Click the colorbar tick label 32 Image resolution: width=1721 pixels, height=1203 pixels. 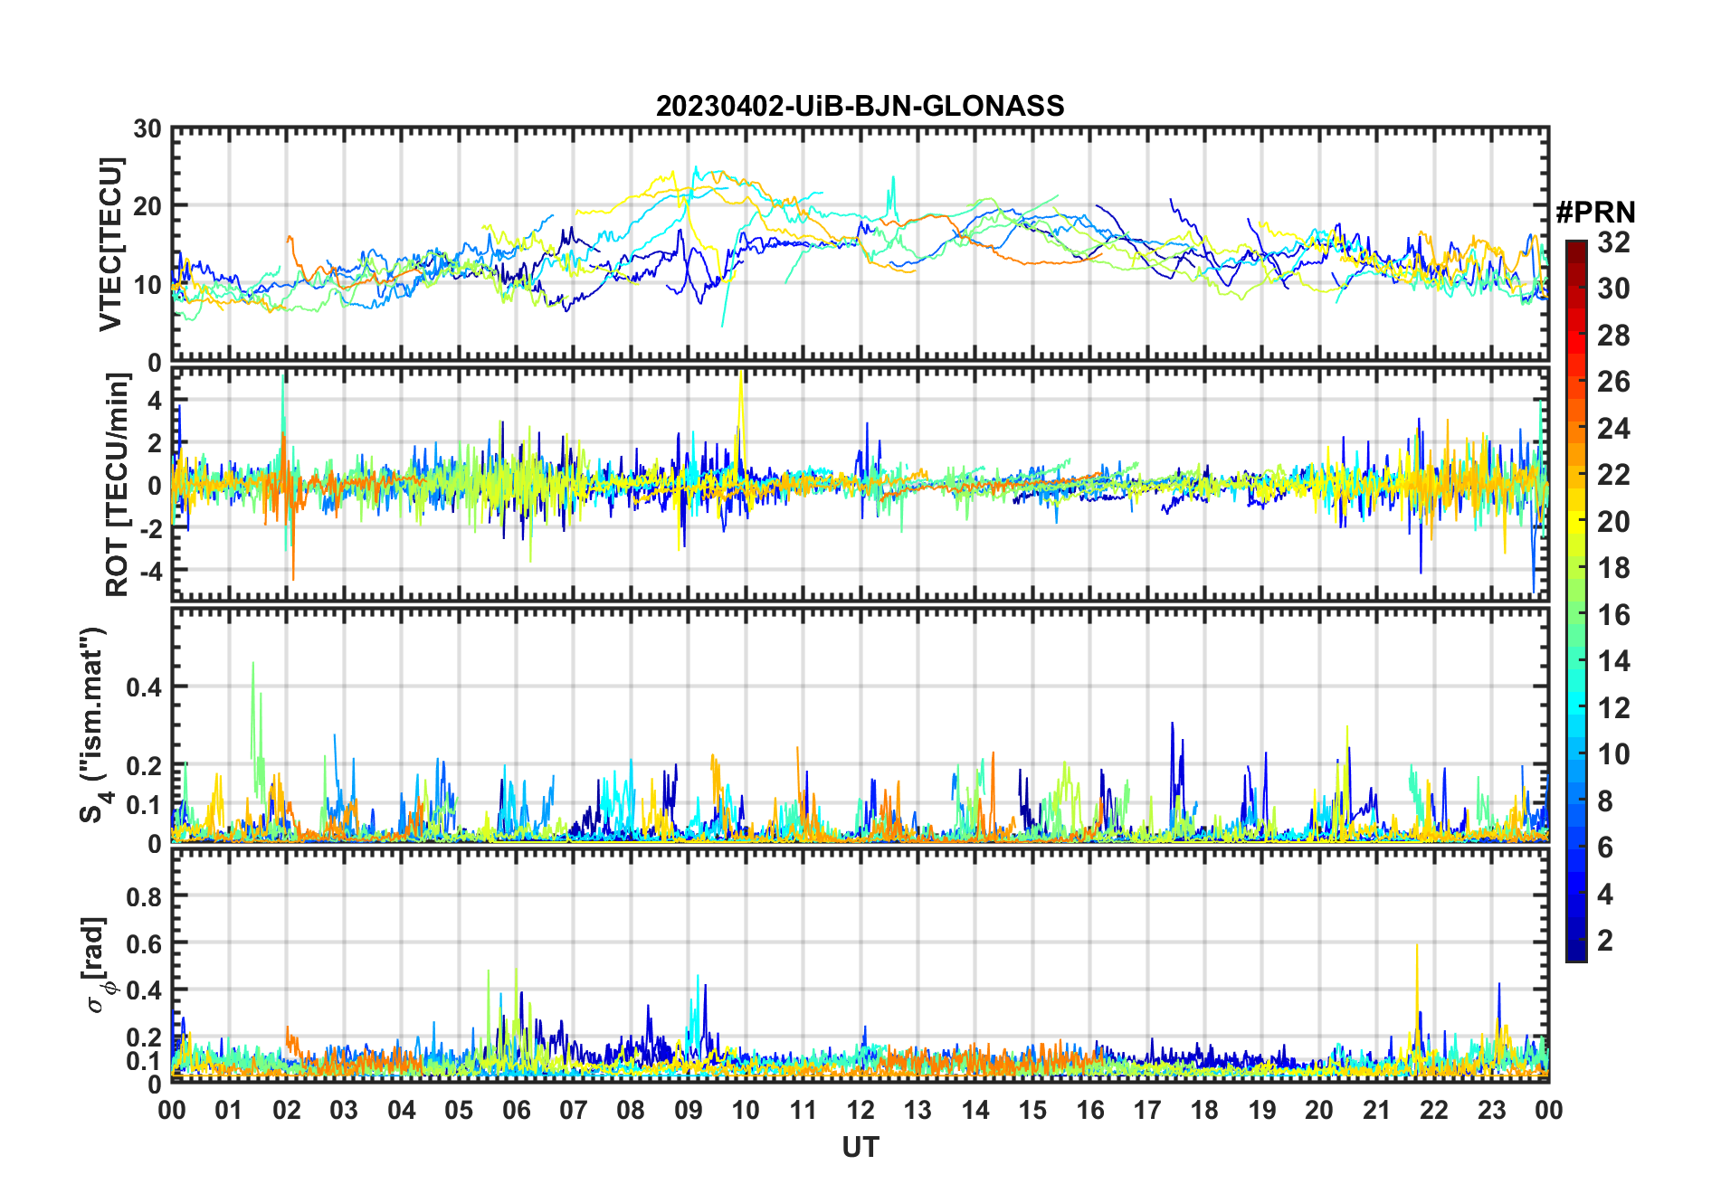(1613, 242)
